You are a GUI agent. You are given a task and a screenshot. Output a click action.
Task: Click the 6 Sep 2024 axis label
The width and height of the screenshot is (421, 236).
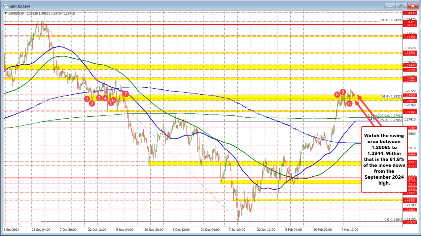pyautogui.click(x=11, y=230)
